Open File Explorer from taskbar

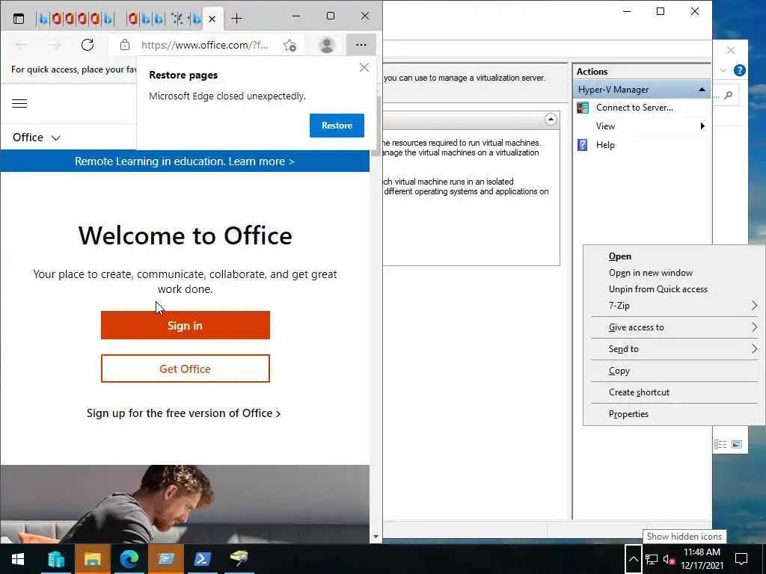92,559
